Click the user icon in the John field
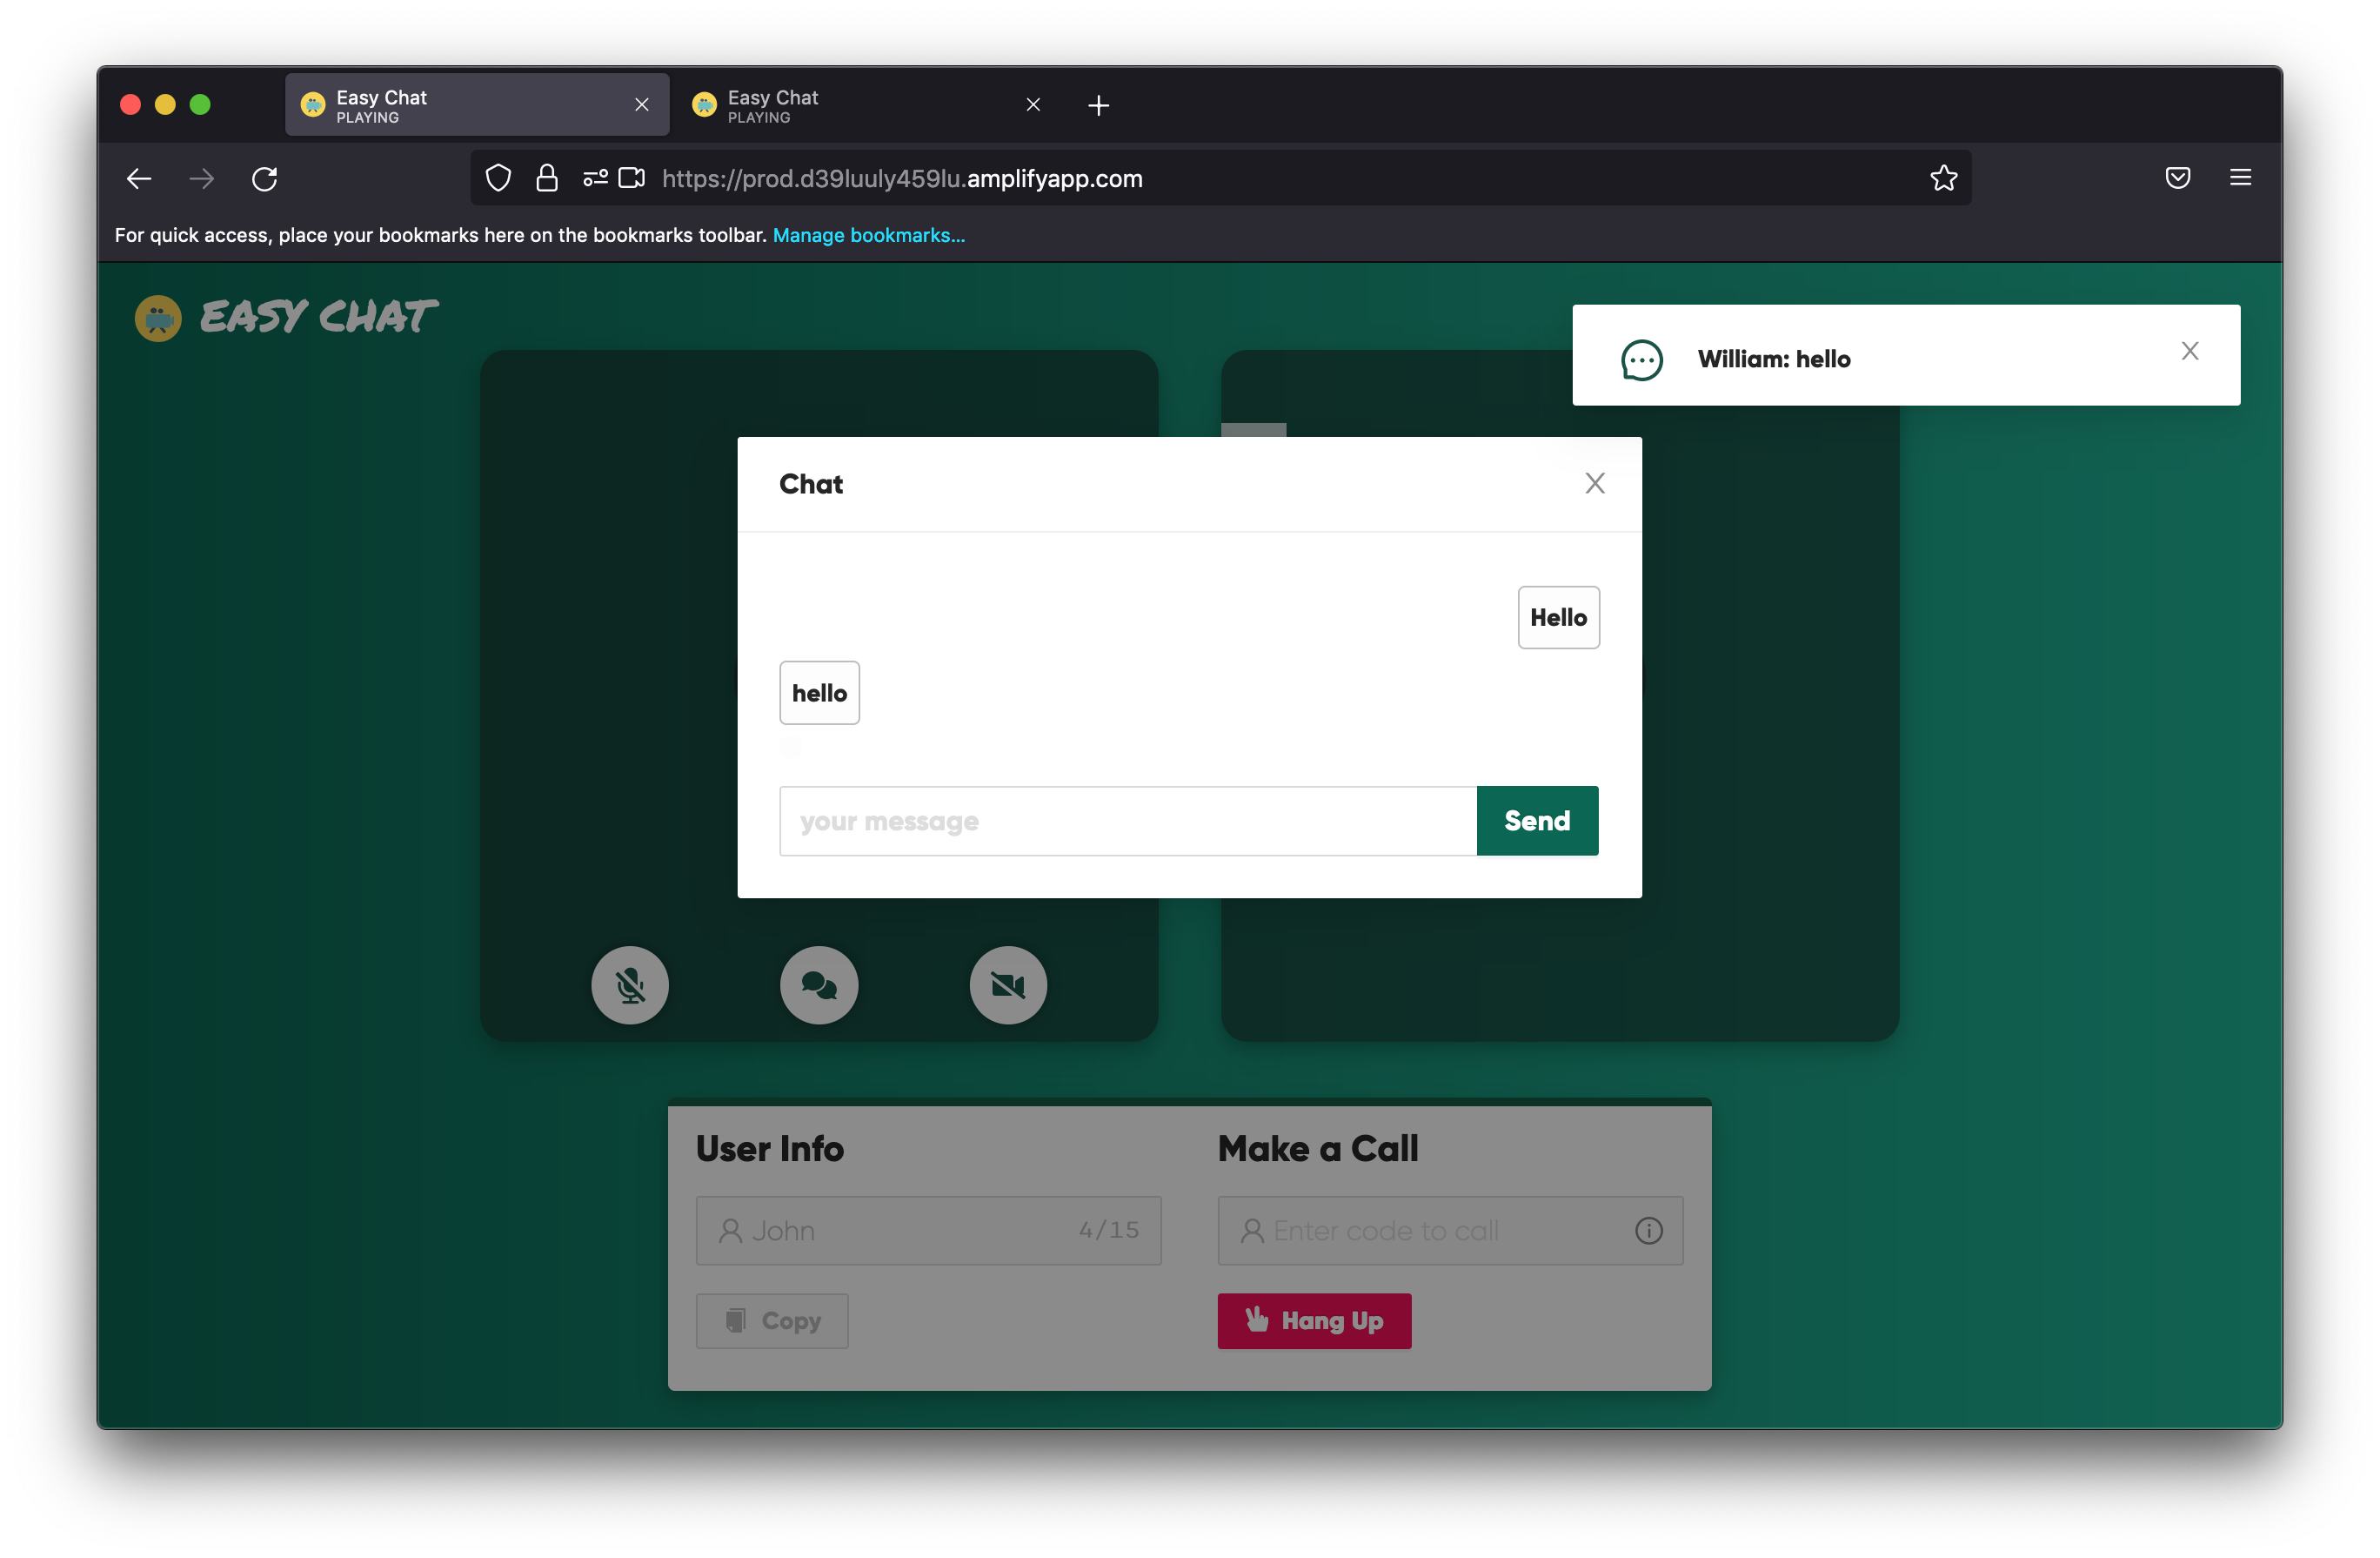2380x1558 pixels. (x=731, y=1231)
